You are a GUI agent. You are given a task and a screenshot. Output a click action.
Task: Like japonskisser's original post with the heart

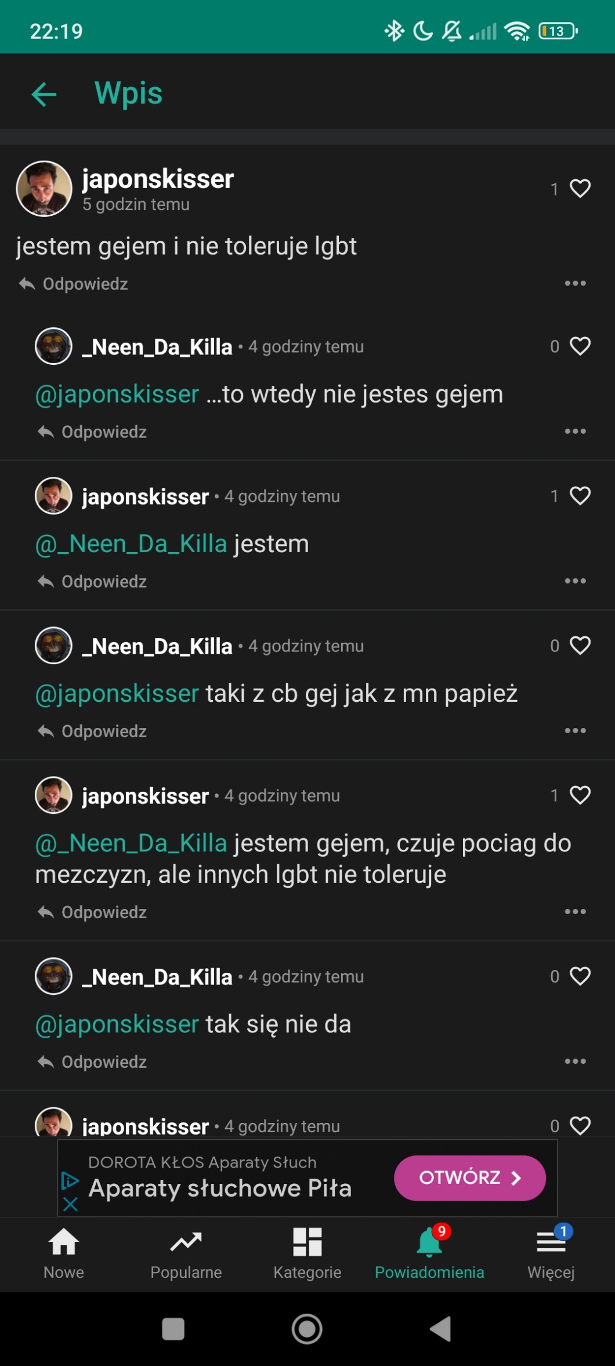[580, 189]
